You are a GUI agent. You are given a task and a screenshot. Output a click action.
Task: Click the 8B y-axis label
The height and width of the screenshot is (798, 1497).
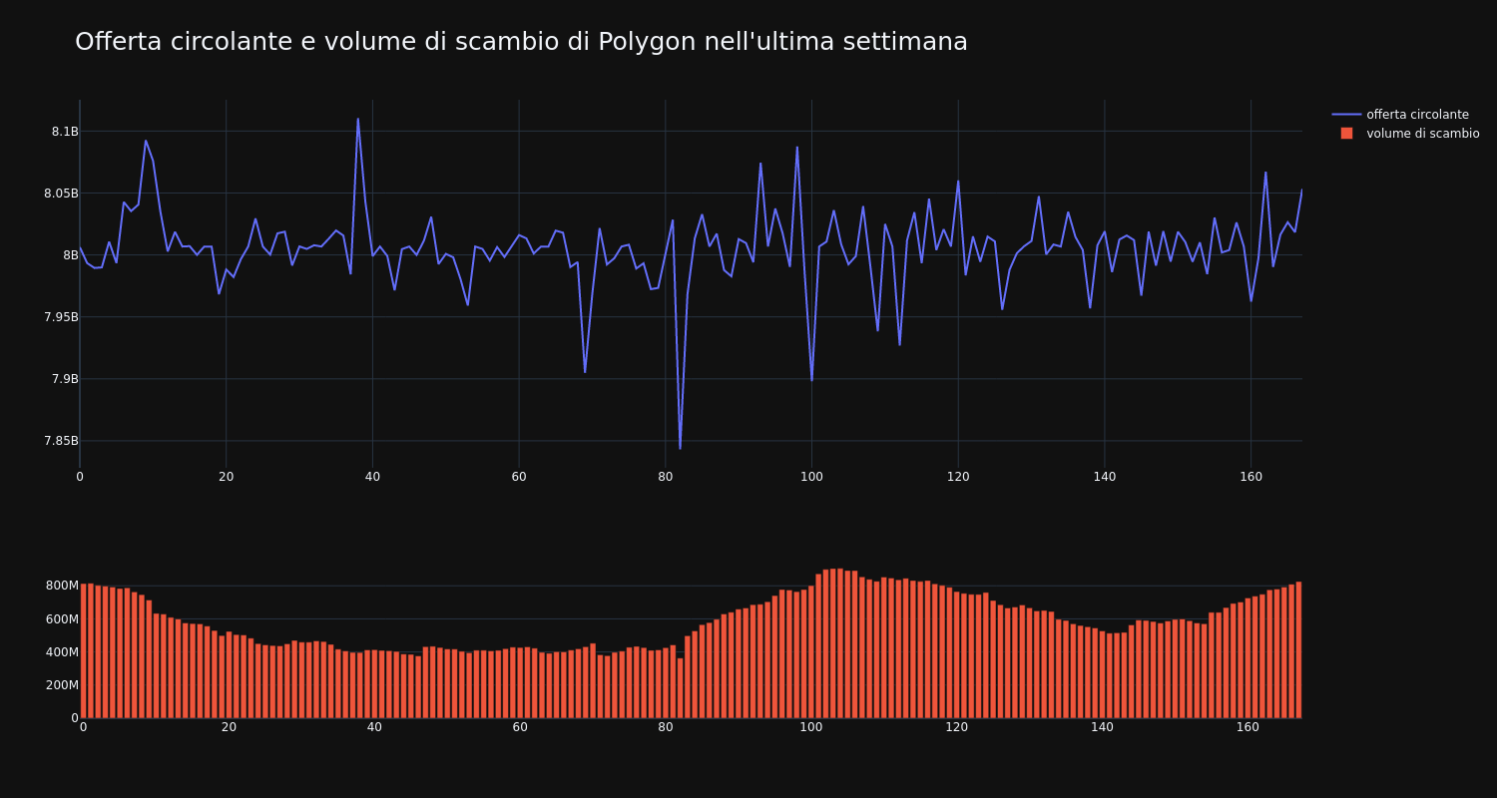point(71,255)
